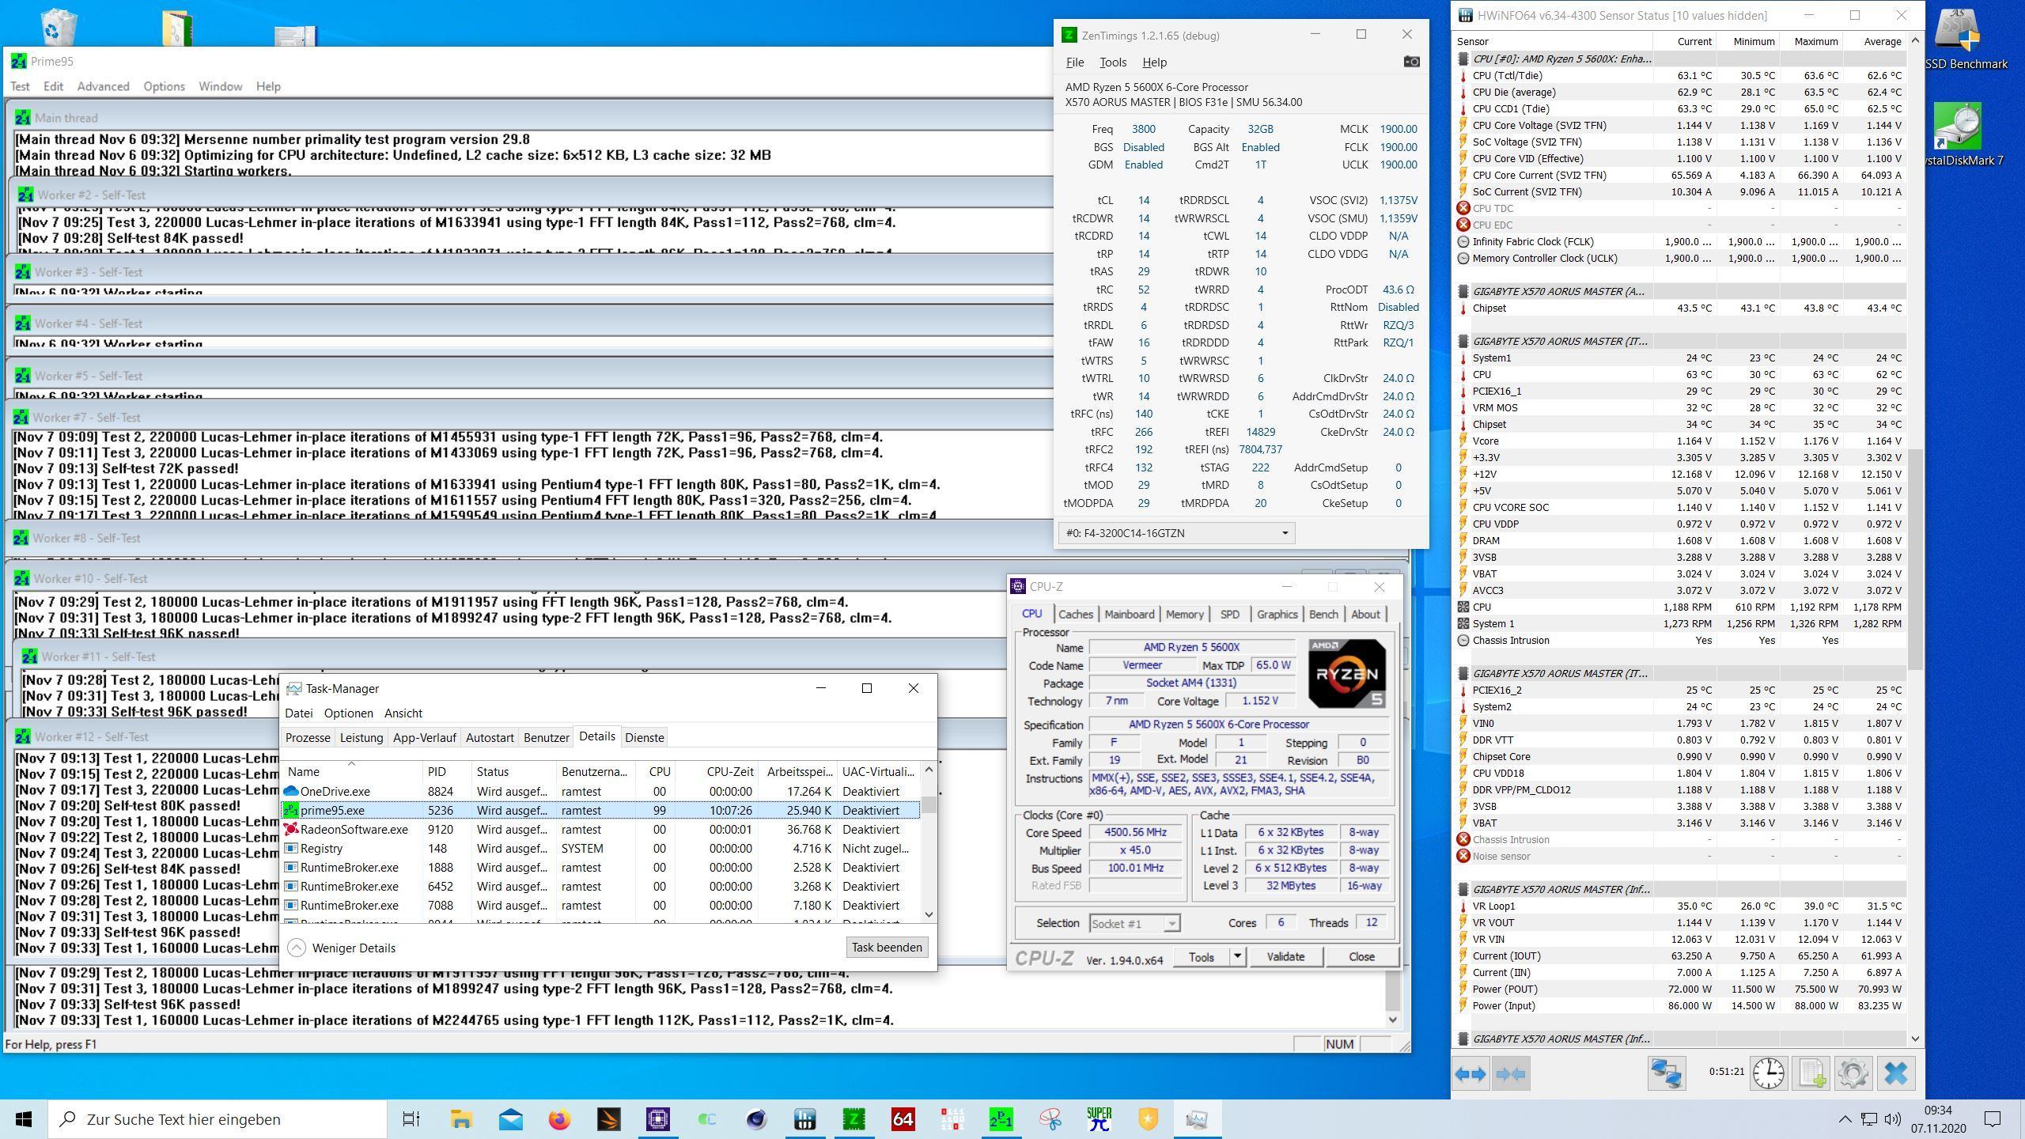Open ZenTimings Tools menu
Image resolution: width=2025 pixels, height=1139 pixels.
pyautogui.click(x=1112, y=62)
